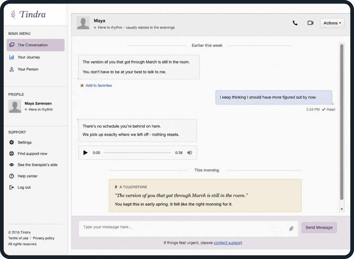The width and height of the screenshot is (354, 259).
Task: Click the Send Message button
Action: [319, 228]
